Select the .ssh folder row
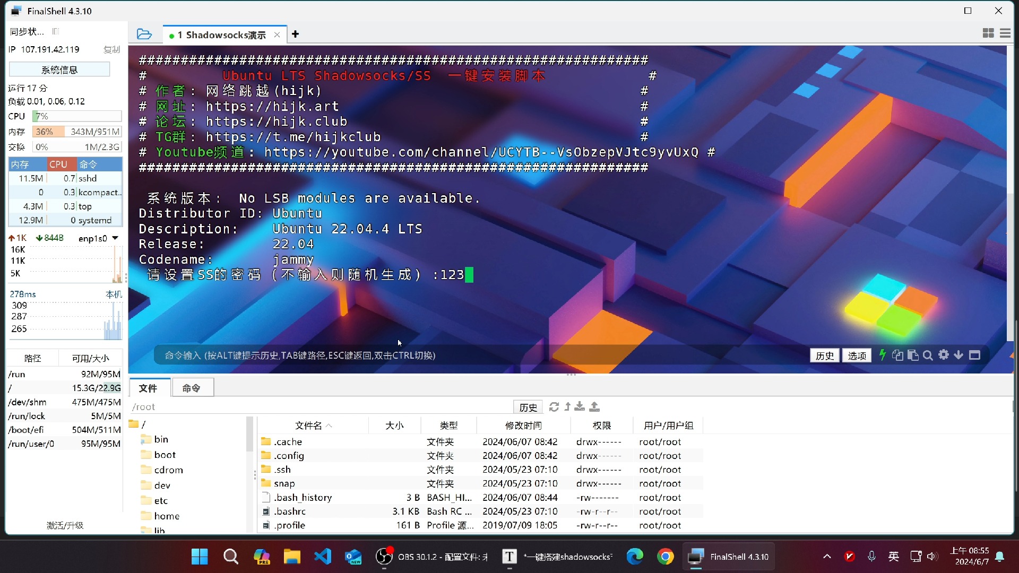The width and height of the screenshot is (1019, 573). 480,470
